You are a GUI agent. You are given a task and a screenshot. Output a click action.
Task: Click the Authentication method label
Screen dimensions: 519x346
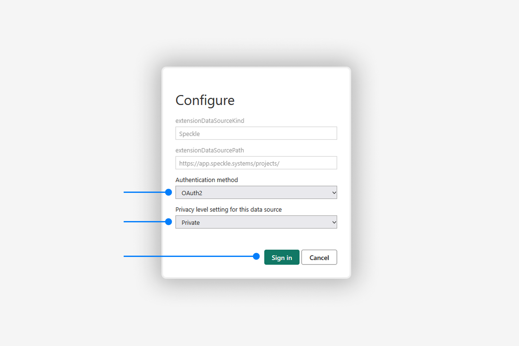(207, 180)
